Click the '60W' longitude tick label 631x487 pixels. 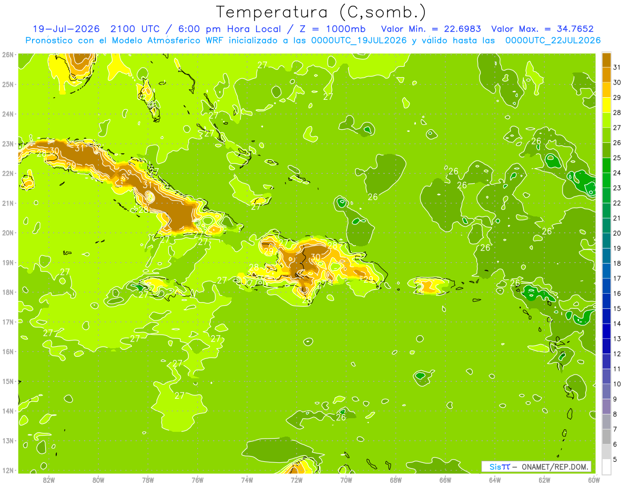click(x=594, y=480)
